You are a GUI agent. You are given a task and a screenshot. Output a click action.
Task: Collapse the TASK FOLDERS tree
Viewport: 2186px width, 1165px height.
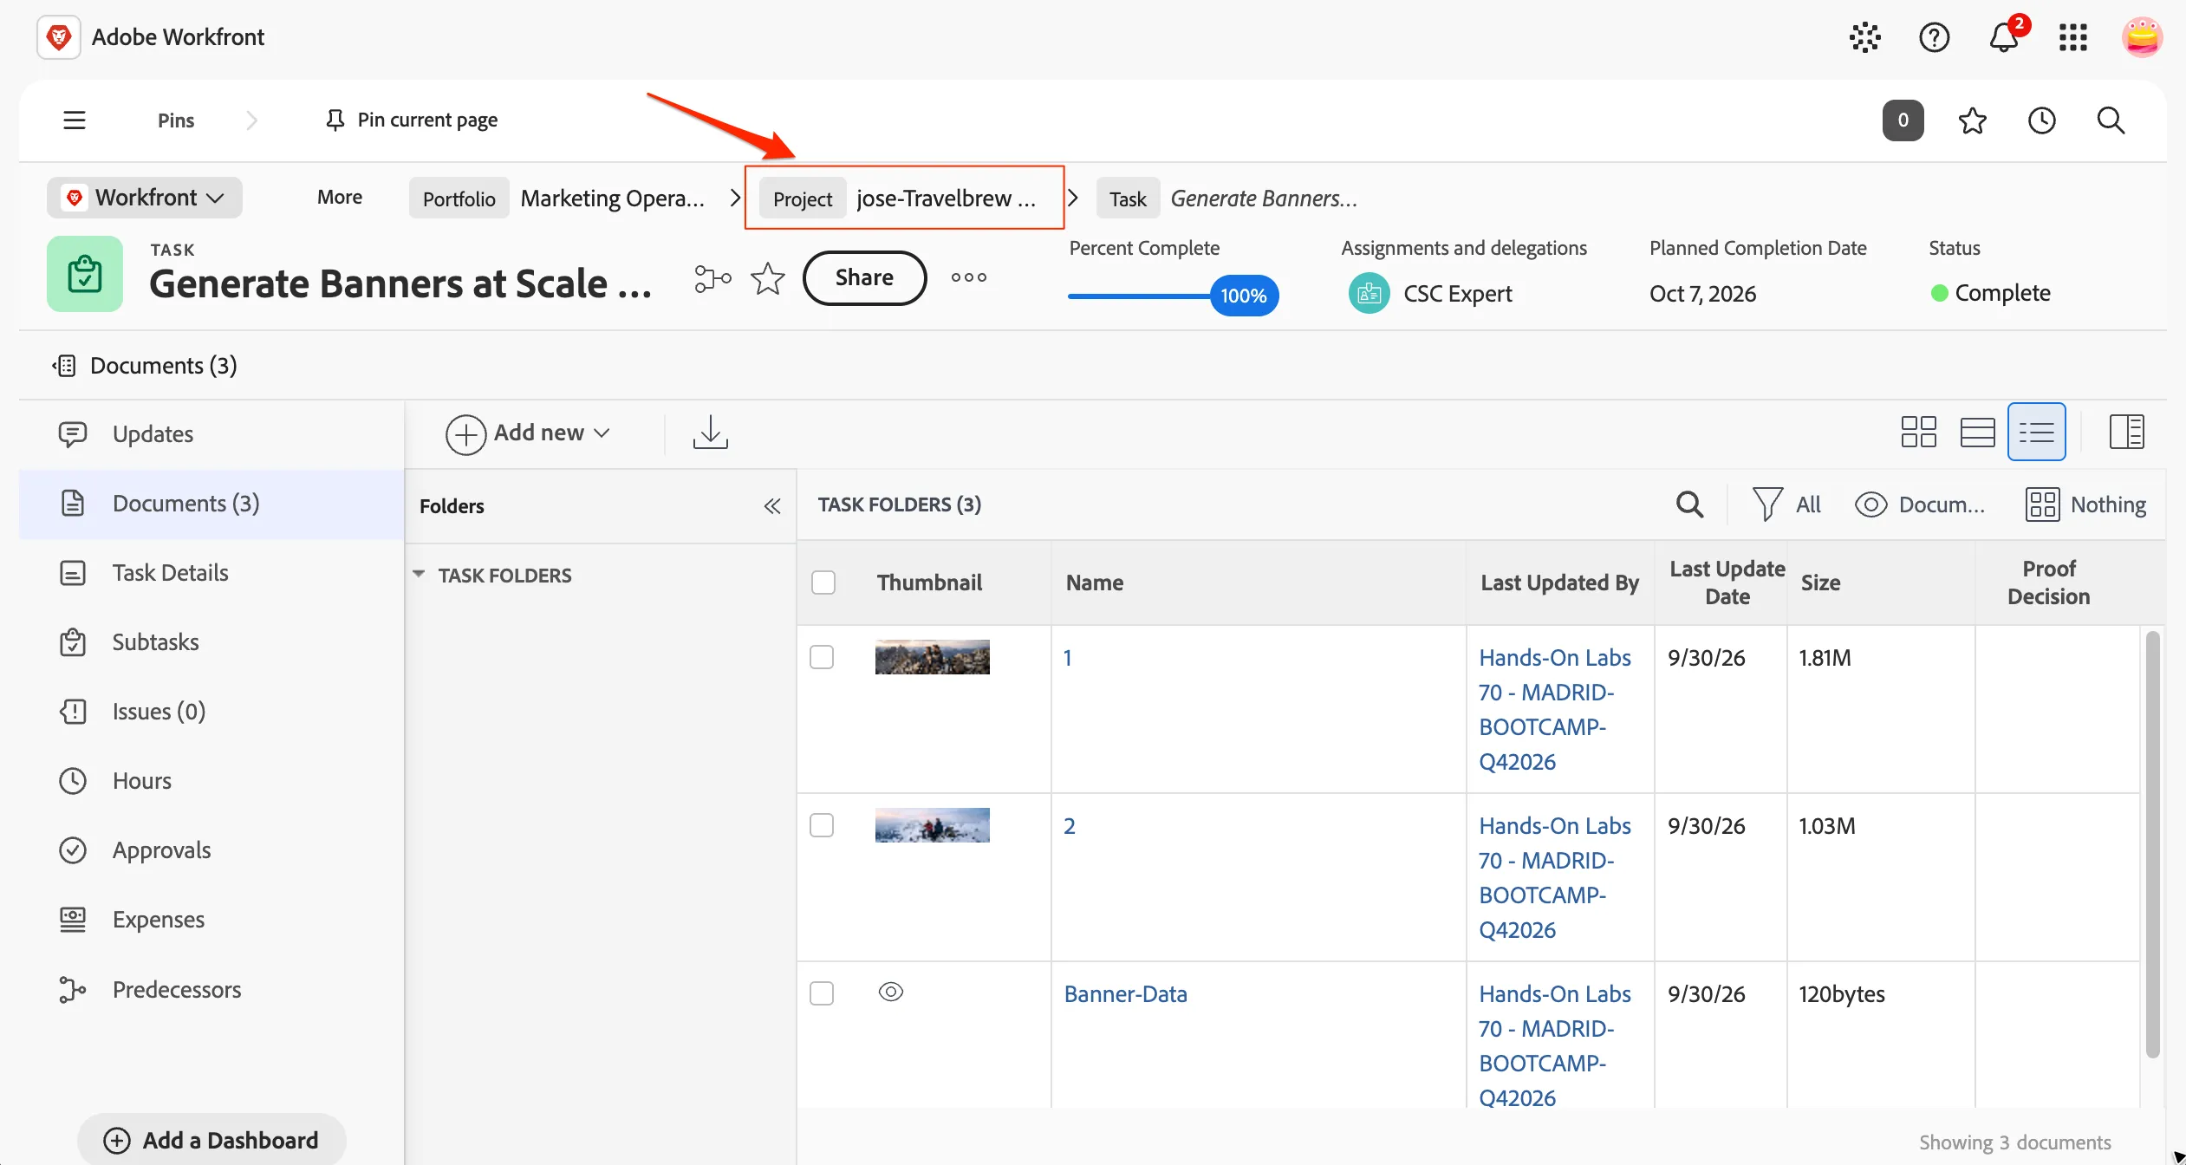pyautogui.click(x=419, y=575)
